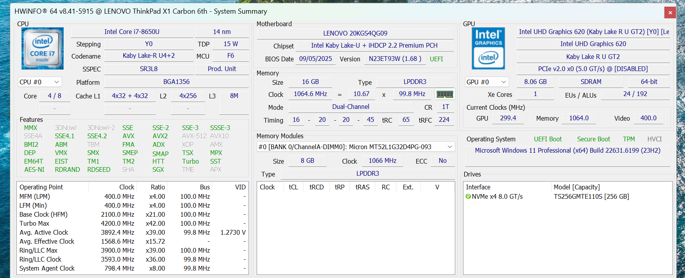Screen dimensions: 685x278
Task: Click the BGA1356 platform field
Action: click(176, 82)
